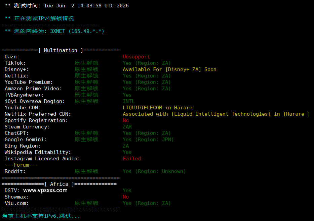Click the red 'Unsupport' result
The image size is (314, 221).
[x=136, y=57]
